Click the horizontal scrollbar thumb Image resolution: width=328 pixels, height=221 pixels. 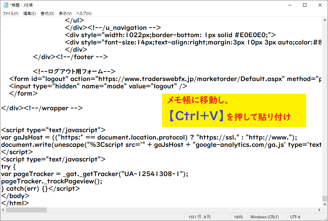pyautogui.click(x=26, y=210)
